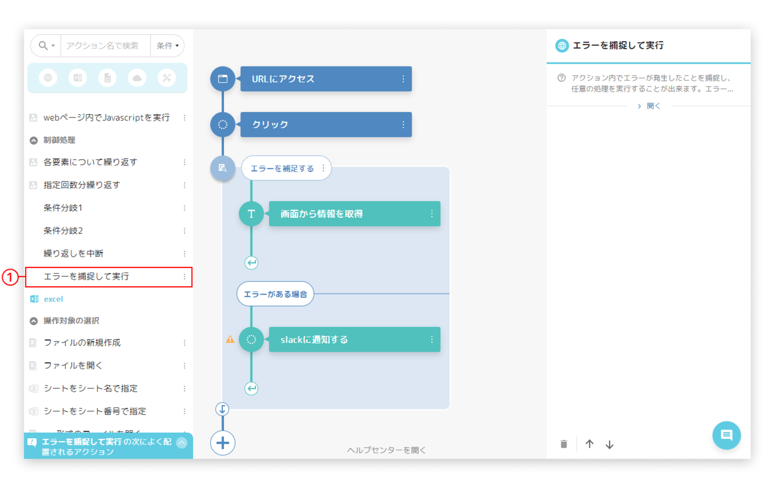Image resolution: width=773 pixels, height=488 pixels.
Task: Select the URLにアクセス workflow step
Action: [326, 79]
